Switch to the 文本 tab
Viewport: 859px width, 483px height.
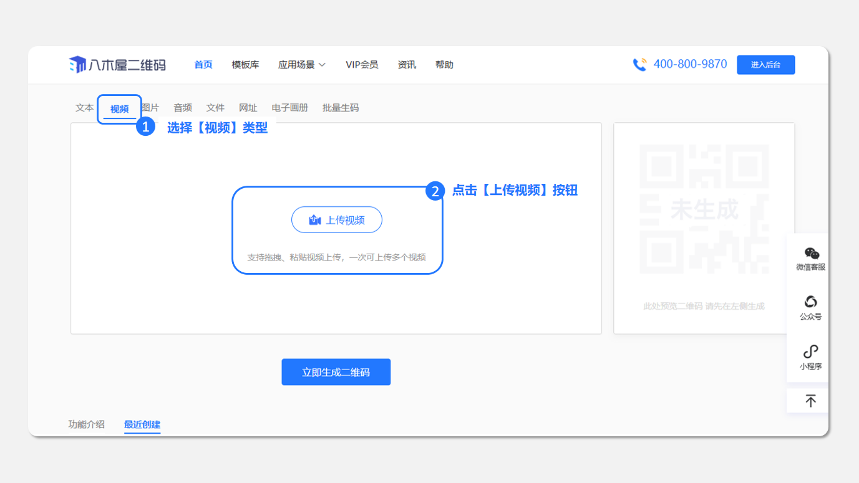pyautogui.click(x=84, y=108)
